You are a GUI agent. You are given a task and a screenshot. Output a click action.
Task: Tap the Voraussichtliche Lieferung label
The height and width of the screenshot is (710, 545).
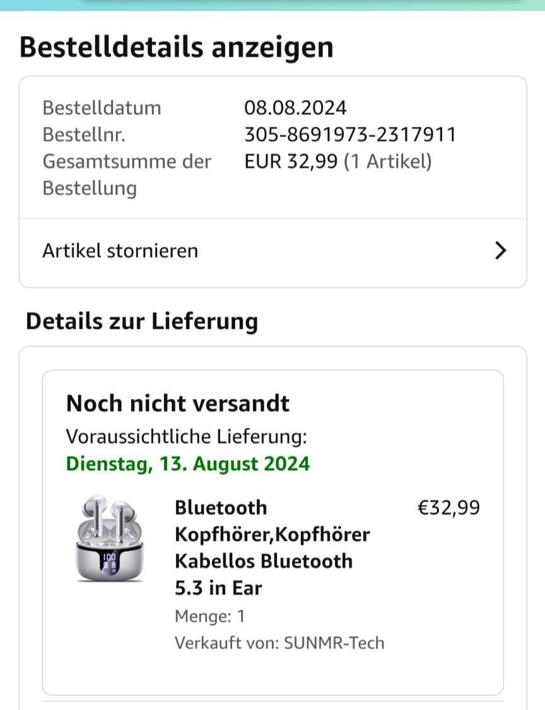(187, 437)
